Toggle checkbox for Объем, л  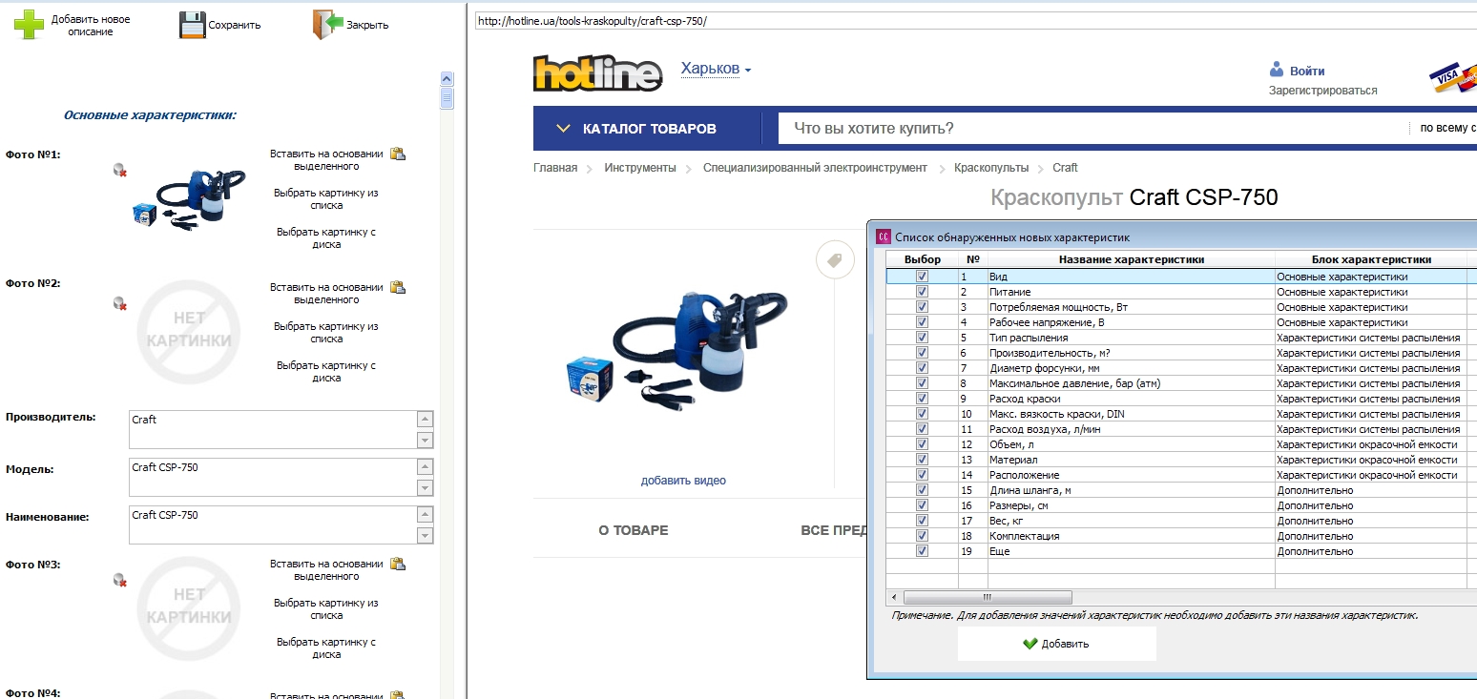[x=922, y=444]
